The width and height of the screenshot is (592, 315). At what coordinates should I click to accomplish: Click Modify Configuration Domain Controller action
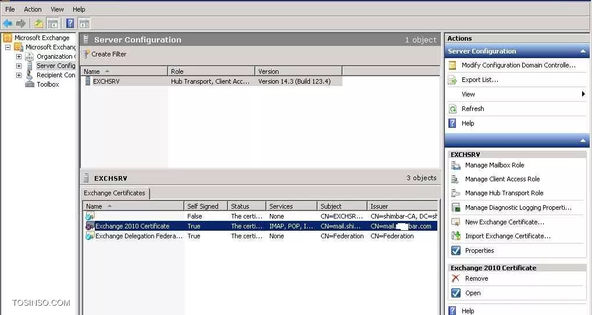point(518,65)
